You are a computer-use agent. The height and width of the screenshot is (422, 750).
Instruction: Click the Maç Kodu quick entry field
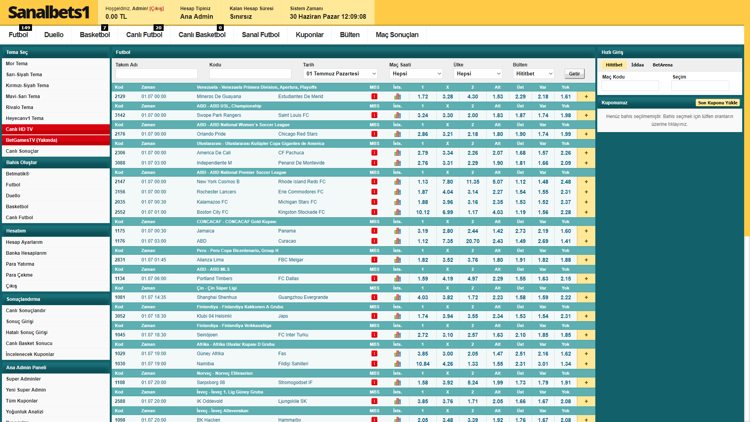tap(630, 86)
